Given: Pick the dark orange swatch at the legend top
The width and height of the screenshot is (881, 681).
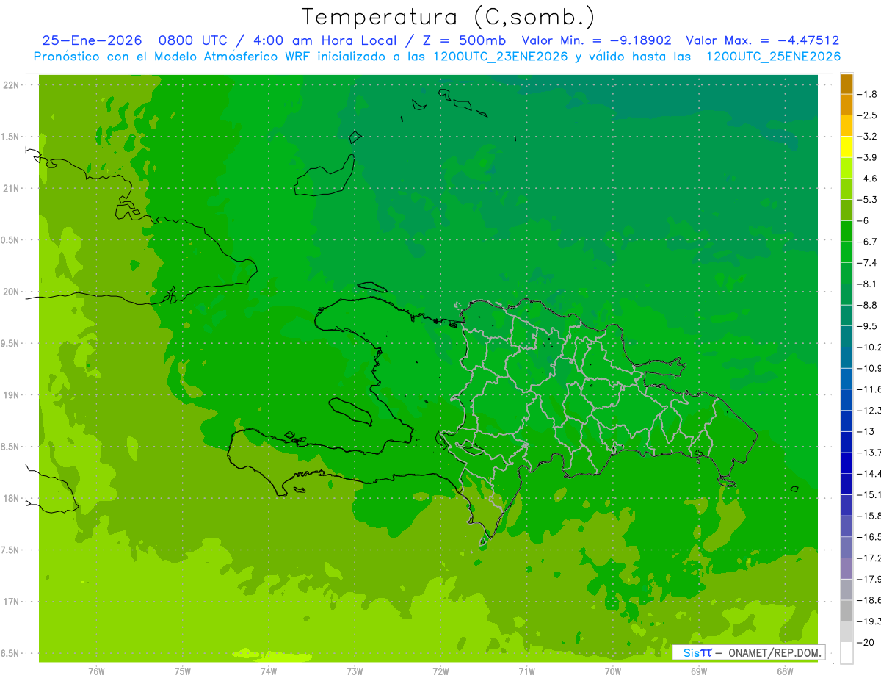Looking at the screenshot, I should click(x=846, y=84).
